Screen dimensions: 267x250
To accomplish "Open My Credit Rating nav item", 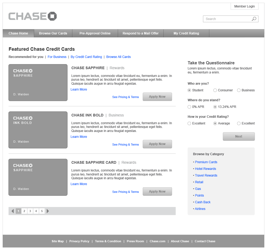I will (186, 33).
